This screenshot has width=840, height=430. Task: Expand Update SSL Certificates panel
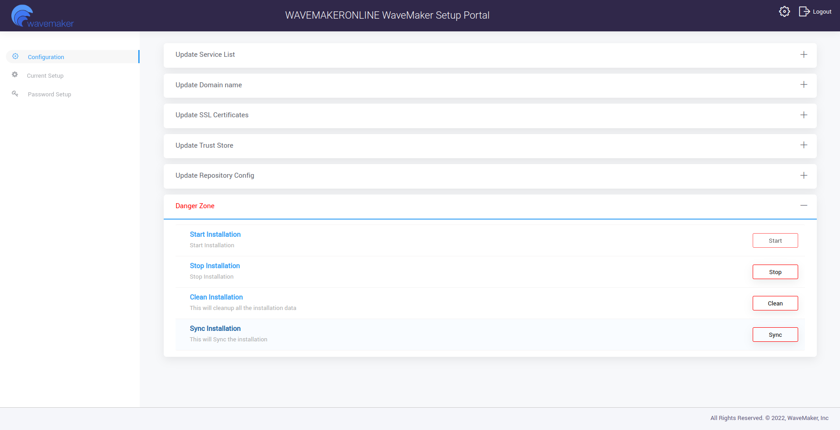(804, 115)
